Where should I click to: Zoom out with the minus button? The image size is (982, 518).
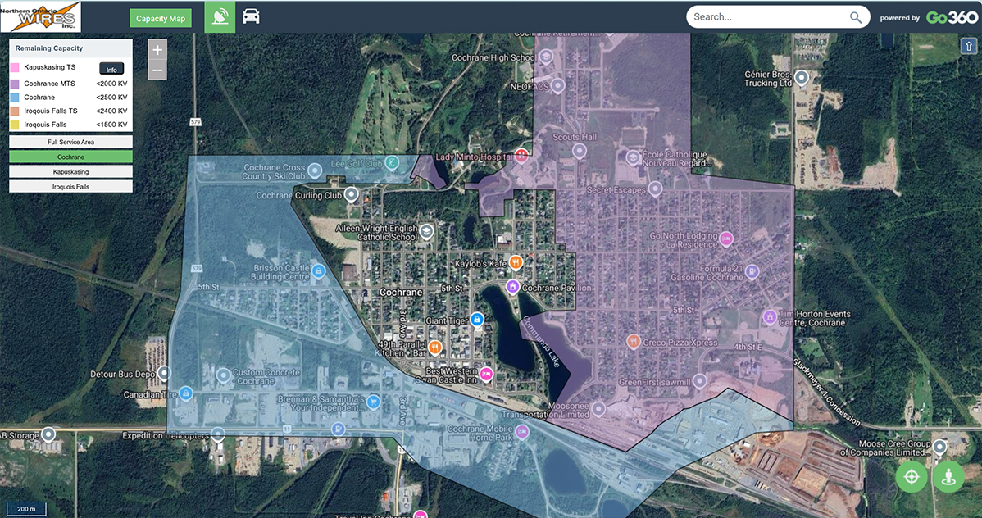157,71
